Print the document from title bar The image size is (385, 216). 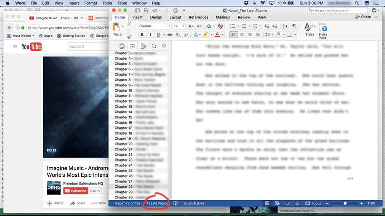click(175, 11)
